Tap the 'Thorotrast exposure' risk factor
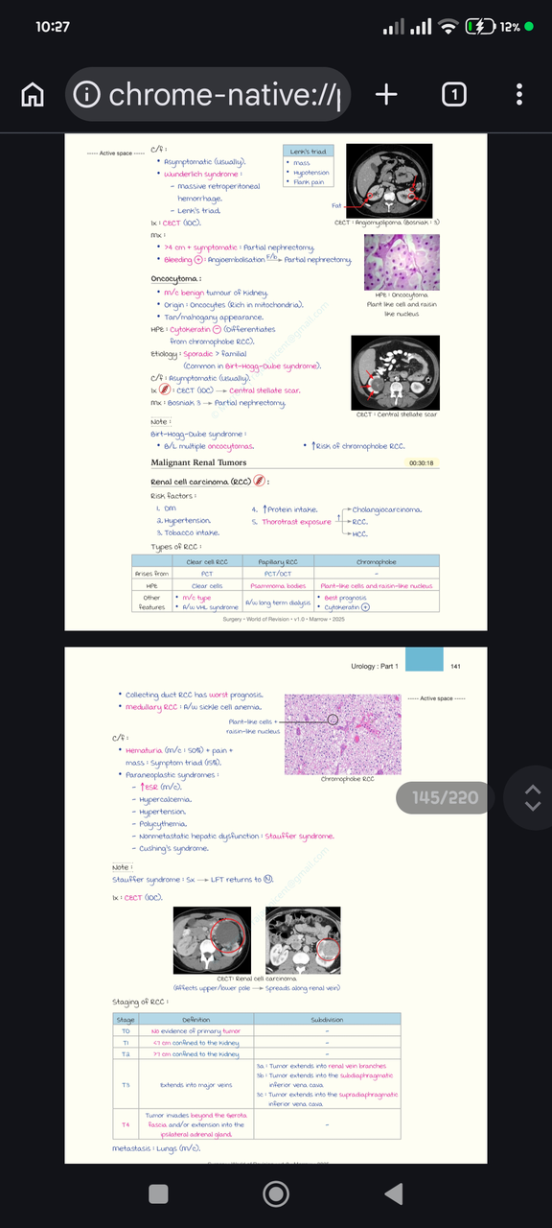Viewport: 552px width, 1228px height. (x=295, y=522)
